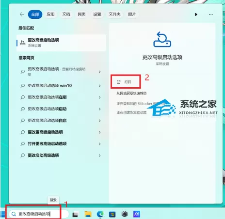Image resolution: width=225 pixels, height=219 pixels.
Task: Go back with the left arrow icon
Action: pos(22,15)
